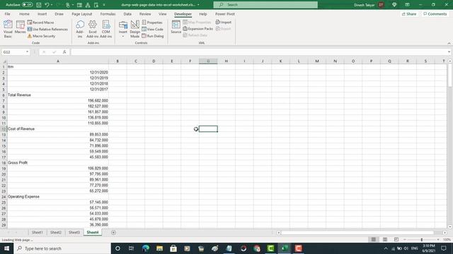Switch to Page Layout view in status bar

385,239
